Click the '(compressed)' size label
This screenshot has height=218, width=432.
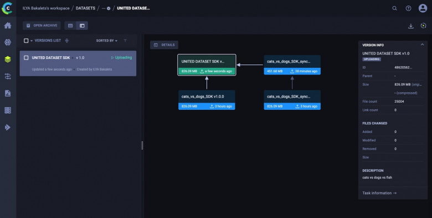tap(407, 93)
